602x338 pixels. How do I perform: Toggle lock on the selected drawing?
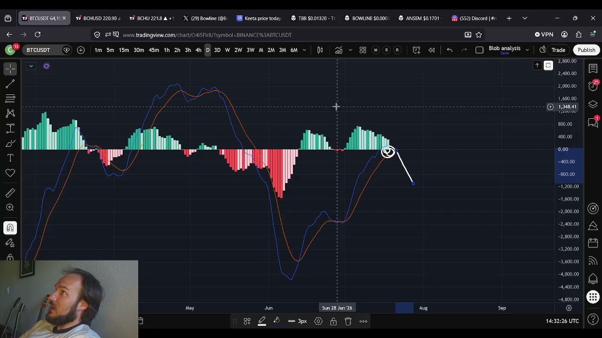(x=333, y=322)
